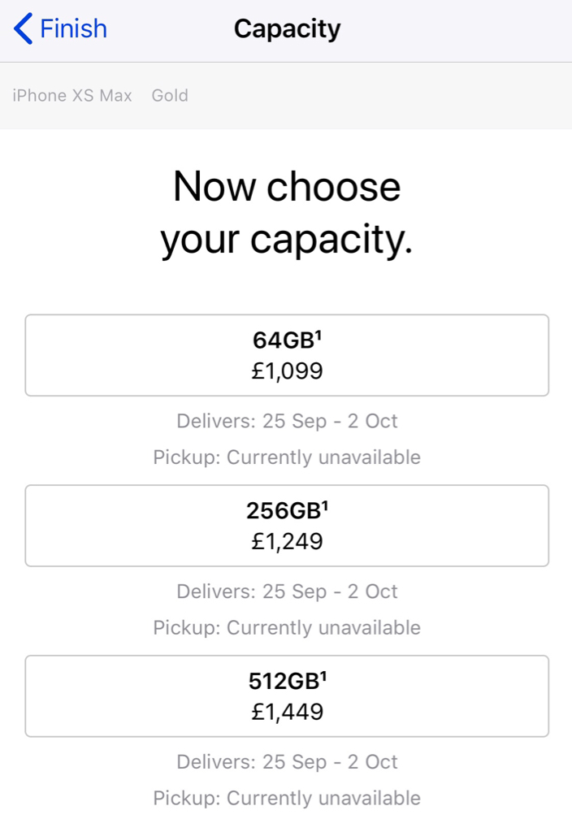The image size is (572, 832).
Task: Tap delivery dates under the 256GB option
Action: point(287,591)
